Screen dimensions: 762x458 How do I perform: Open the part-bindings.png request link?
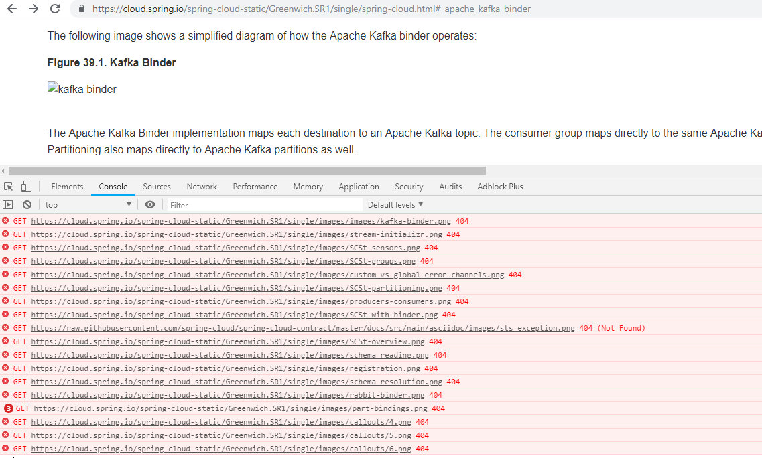pos(231,408)
